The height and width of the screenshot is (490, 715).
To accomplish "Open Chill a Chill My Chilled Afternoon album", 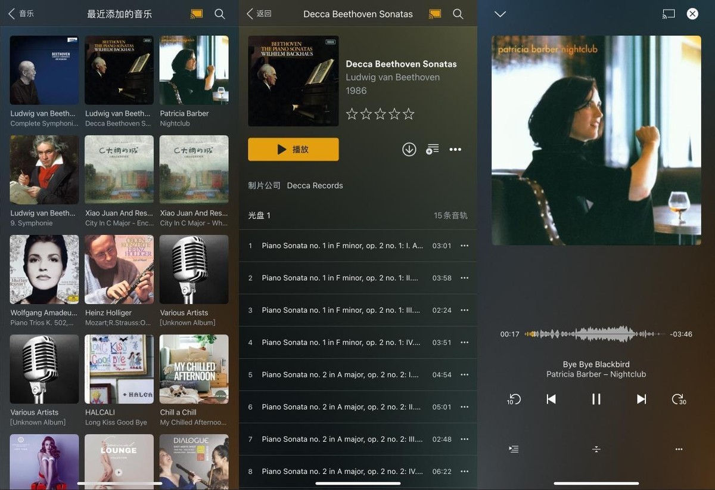I will pos(194,369).
